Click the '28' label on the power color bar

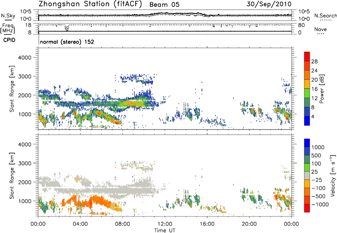pyautogui.click(x=314, y=61)
